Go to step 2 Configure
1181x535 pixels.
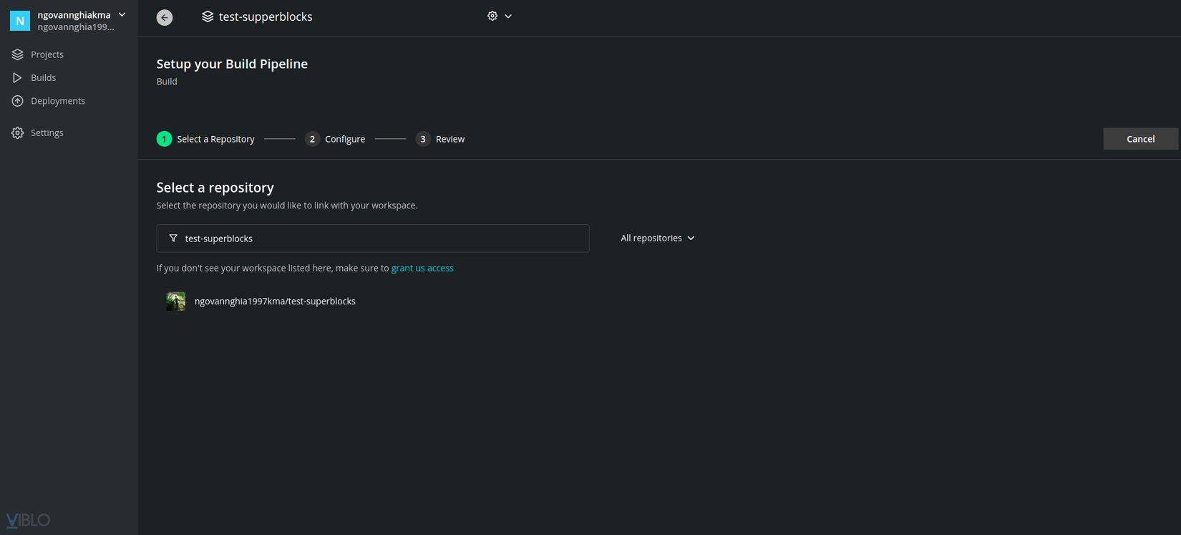[335, 139]
